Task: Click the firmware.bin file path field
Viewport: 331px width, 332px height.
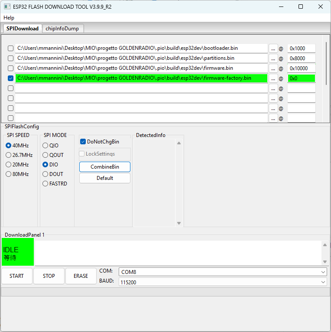Action: [x=141, y=68]
